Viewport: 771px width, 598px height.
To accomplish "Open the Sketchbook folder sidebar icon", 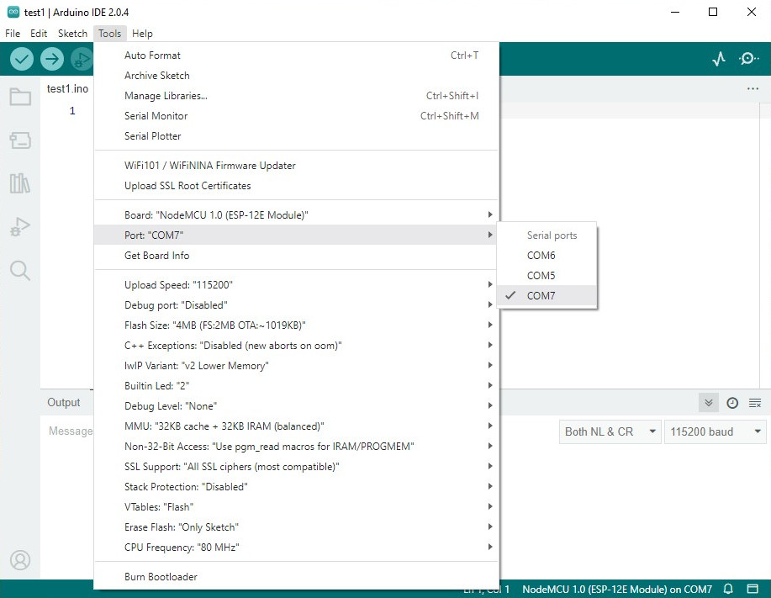I will coord(20,97).
